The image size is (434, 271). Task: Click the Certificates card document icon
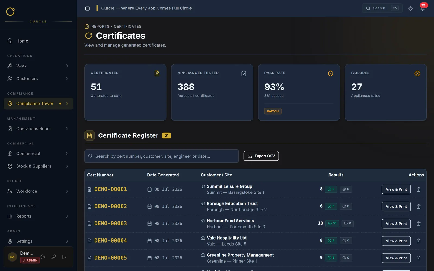[157, 73]
